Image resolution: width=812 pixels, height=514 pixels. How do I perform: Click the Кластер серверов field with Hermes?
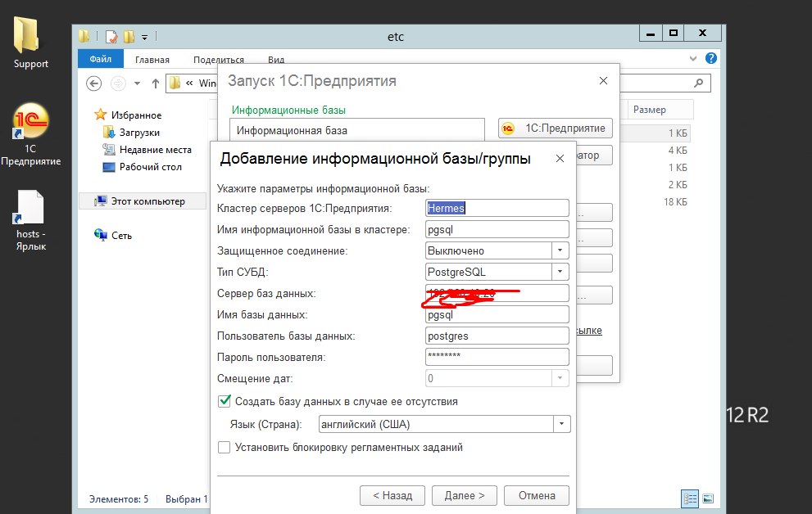pos(497,208)
